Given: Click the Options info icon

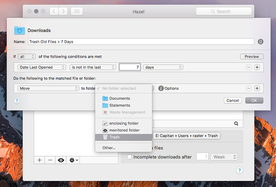Looking at the screenshot, I should point(161,88).
